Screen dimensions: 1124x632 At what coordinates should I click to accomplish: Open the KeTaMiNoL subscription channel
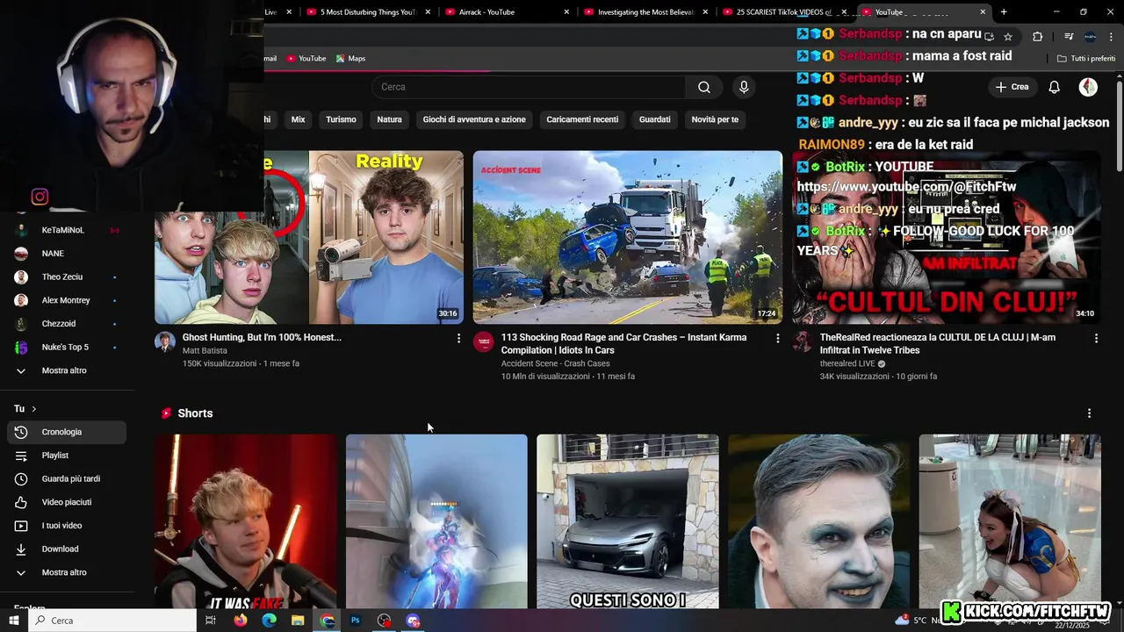[x=67, y=230]
